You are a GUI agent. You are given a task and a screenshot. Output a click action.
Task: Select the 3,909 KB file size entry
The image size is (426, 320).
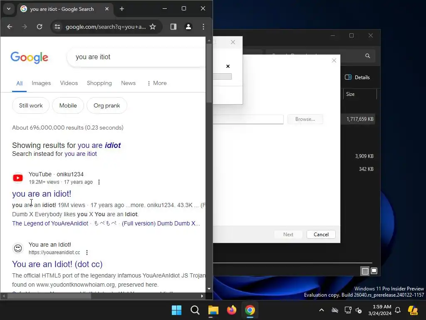point(364,156)
